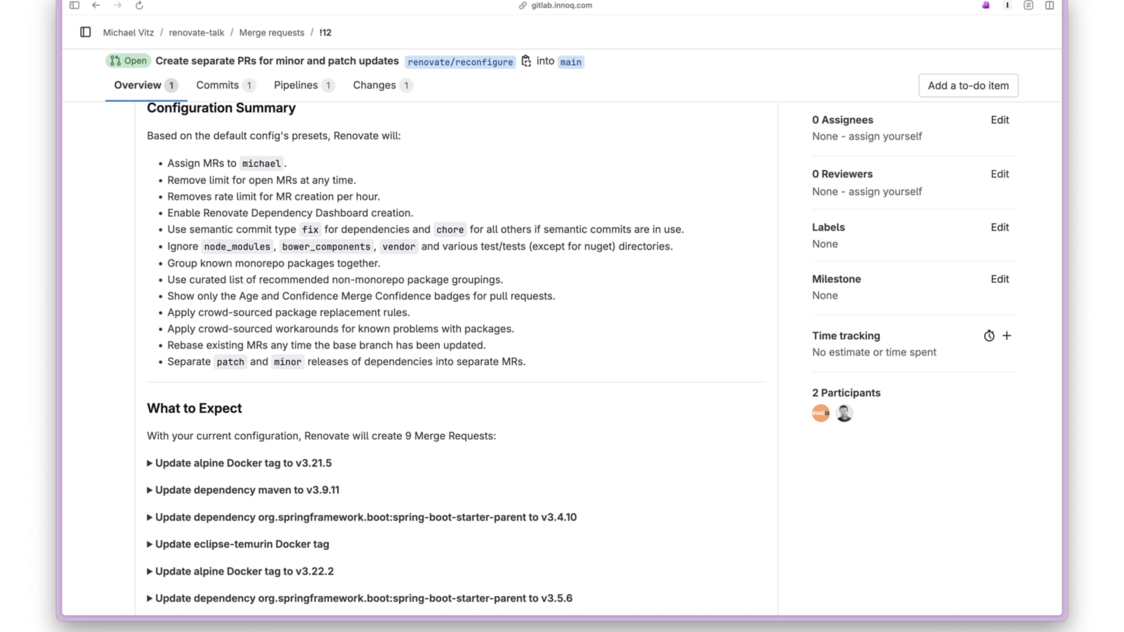Click the node_modules code label
Screen dimensions: 1124x632
(x=237, y=246)
